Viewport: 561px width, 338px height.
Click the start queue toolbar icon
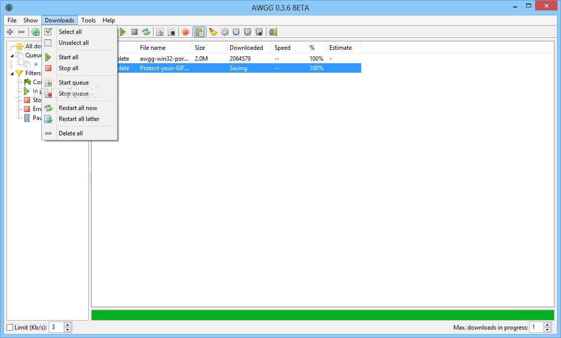coord(160,32)
